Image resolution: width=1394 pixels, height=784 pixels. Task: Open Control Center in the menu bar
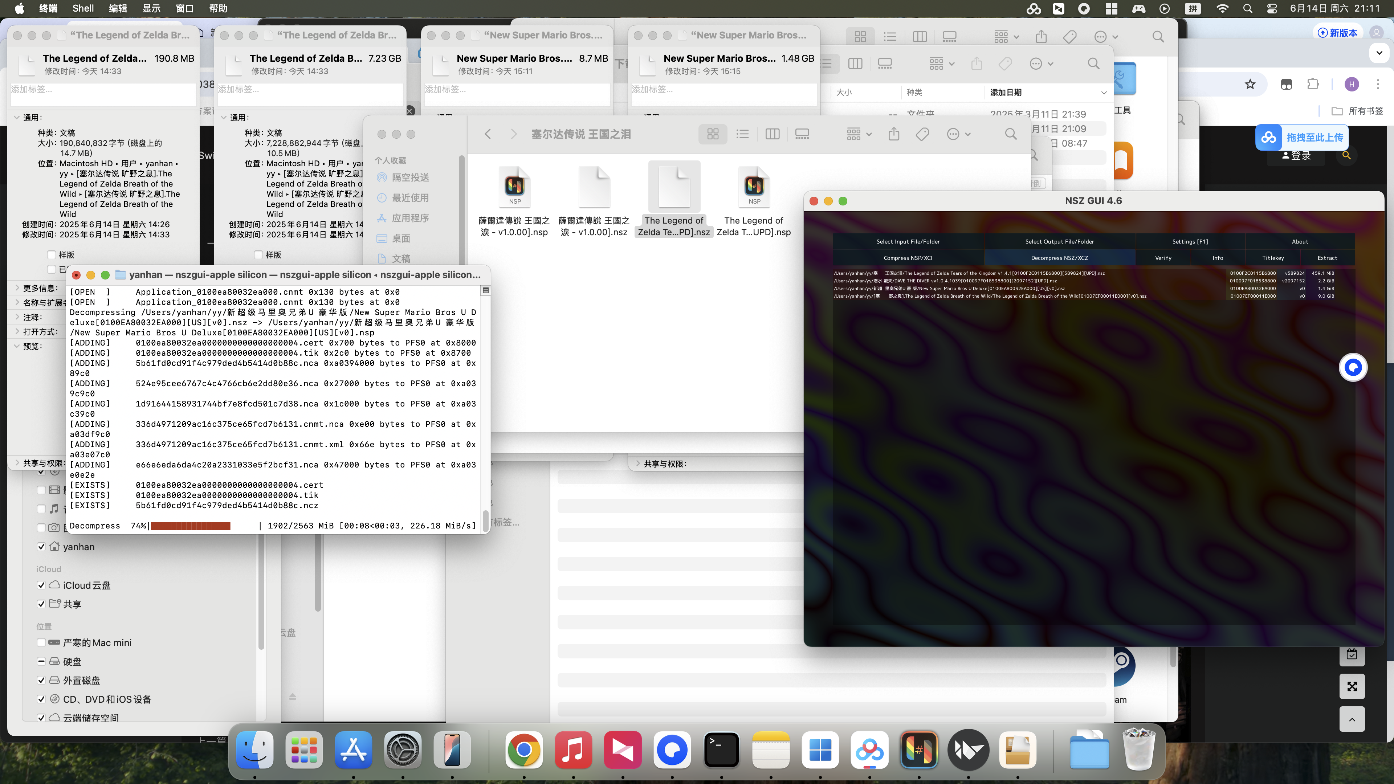point(1272,8)
